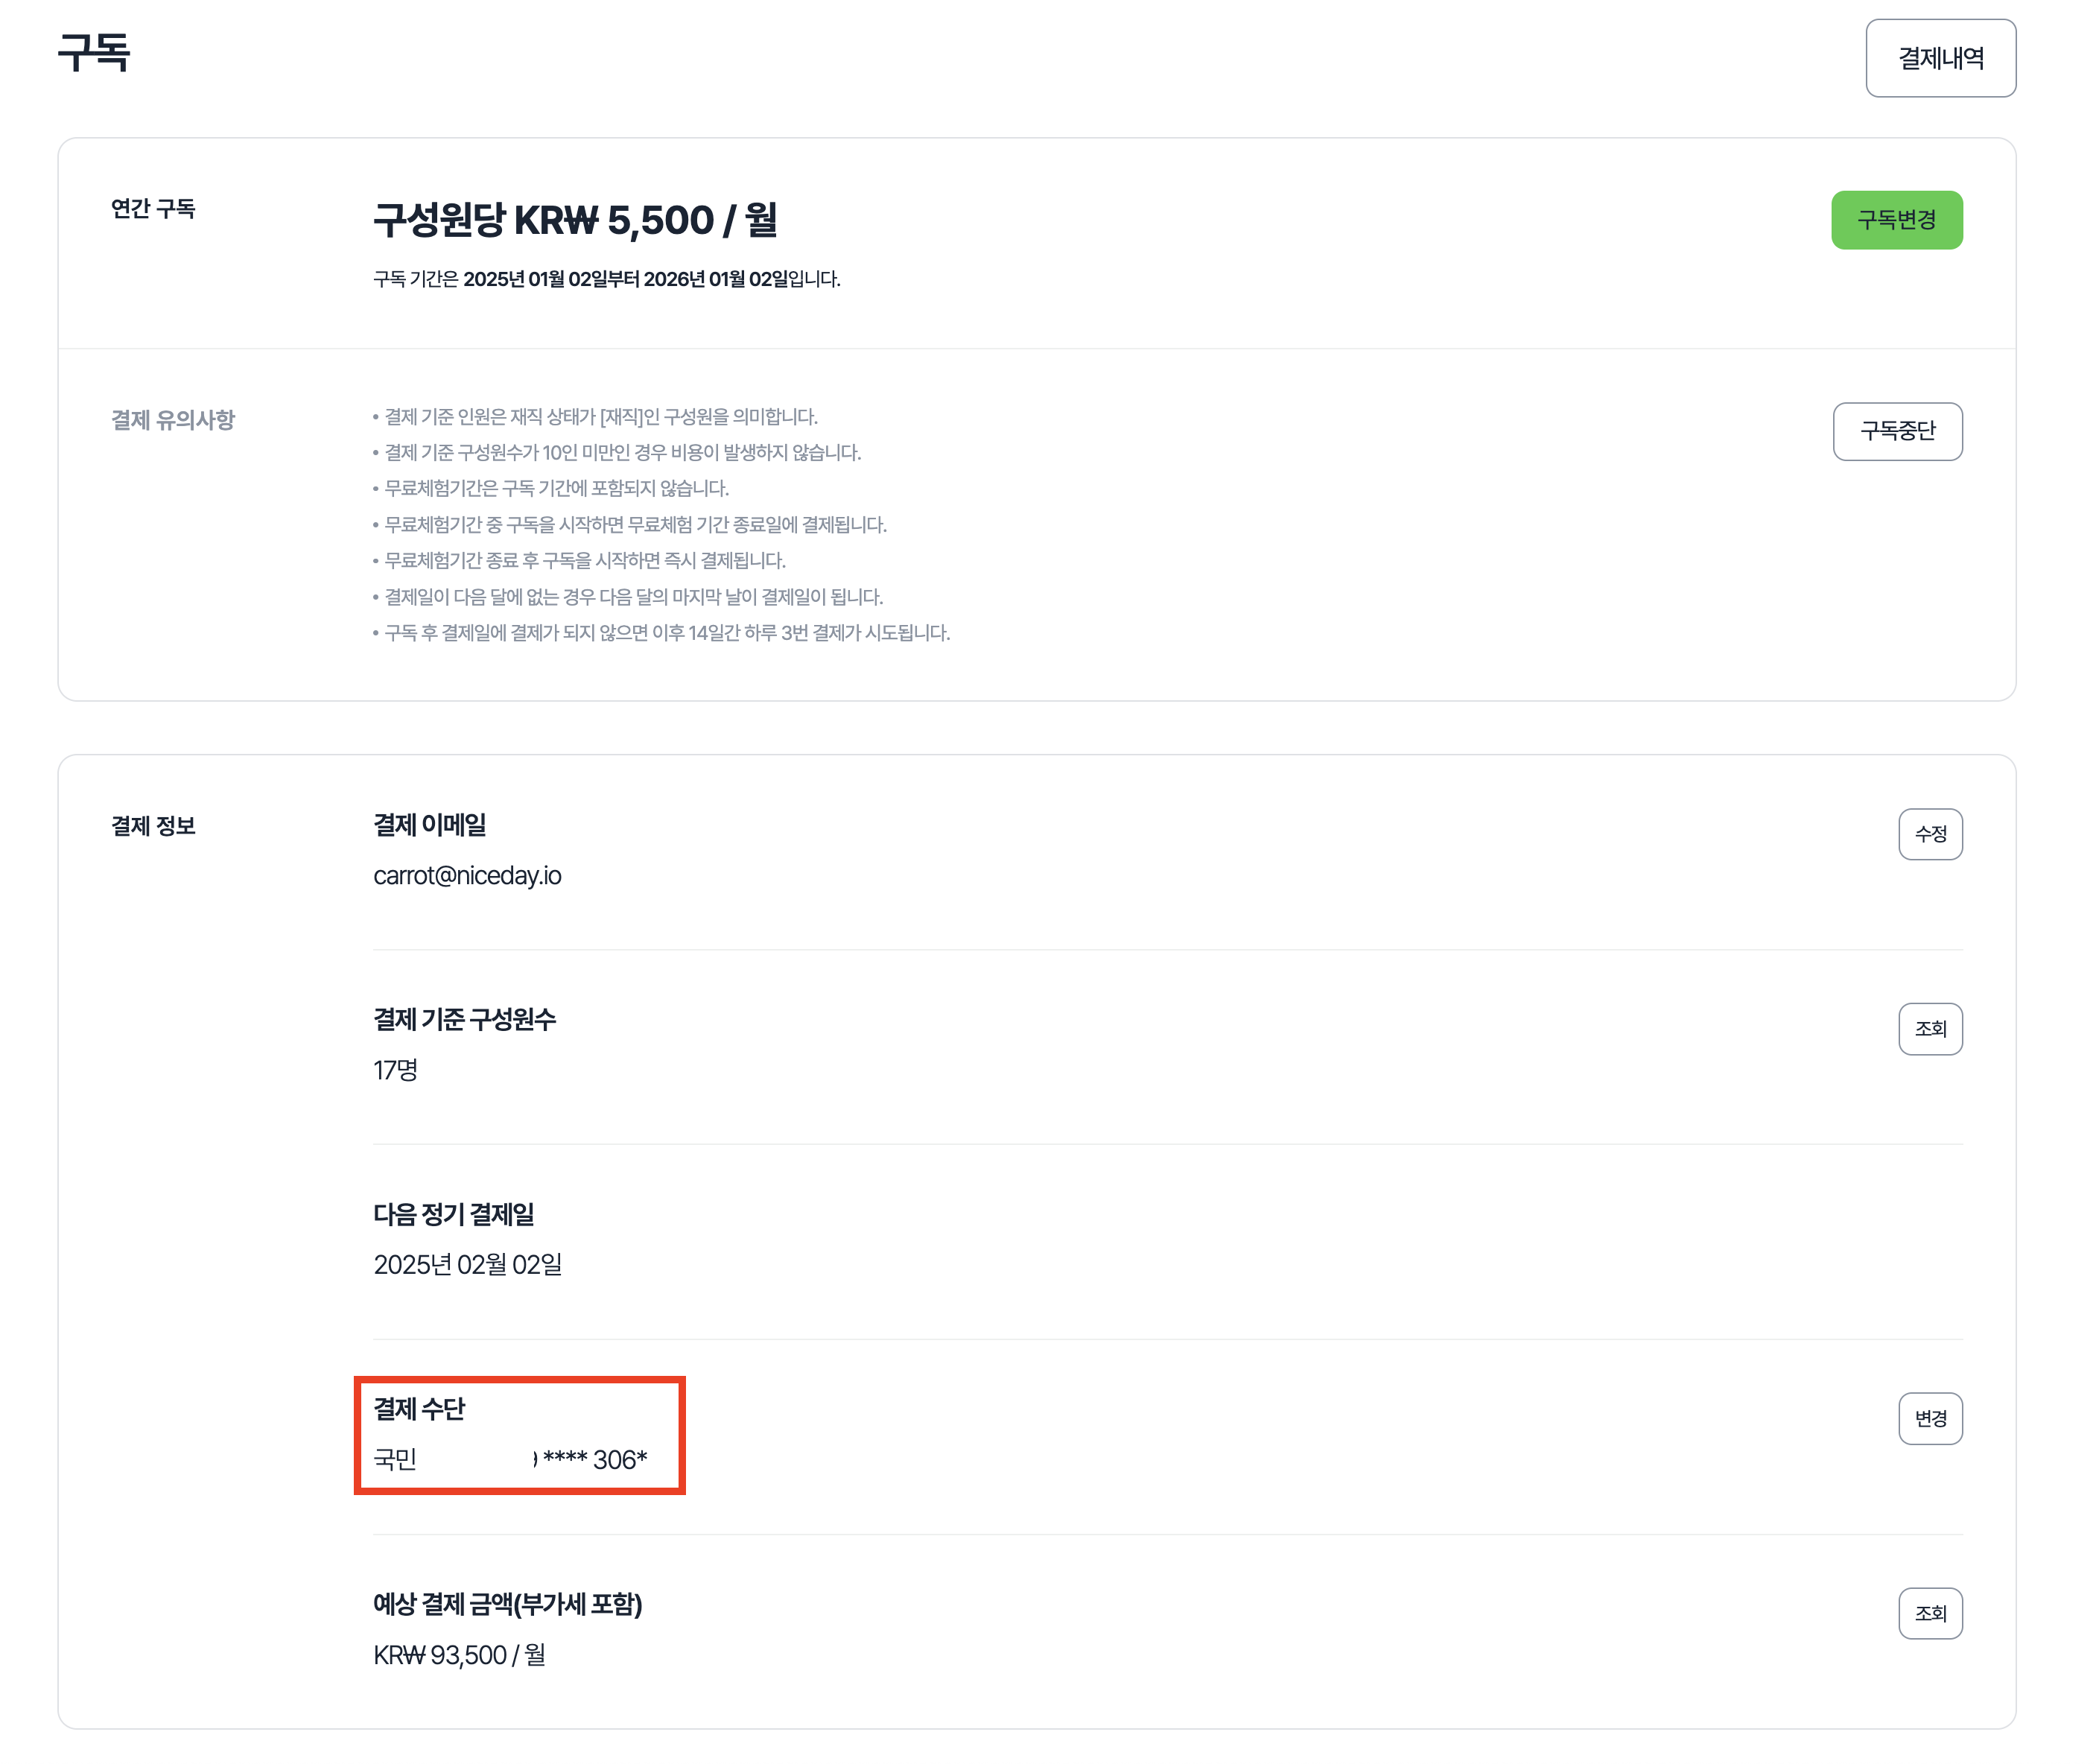Click the subscription period date text
The image size is (2096, 1764).
click(x=606, y=279)
